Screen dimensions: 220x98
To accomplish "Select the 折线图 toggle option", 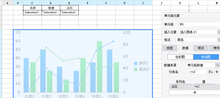I will 206,57.
